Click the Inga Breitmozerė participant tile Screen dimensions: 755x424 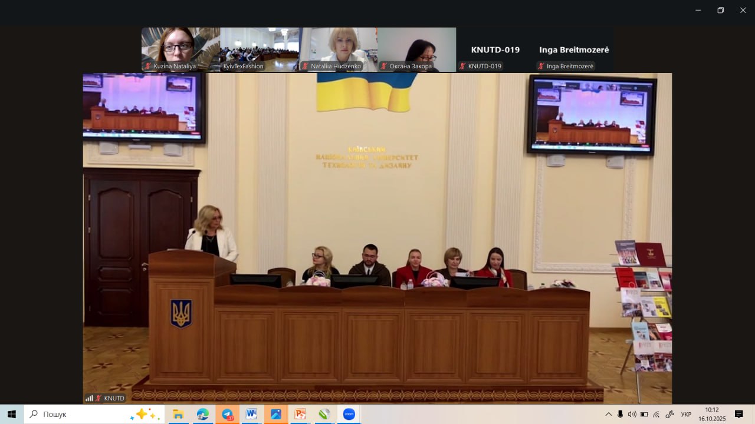pyautogui.click(x=573, y=49)
